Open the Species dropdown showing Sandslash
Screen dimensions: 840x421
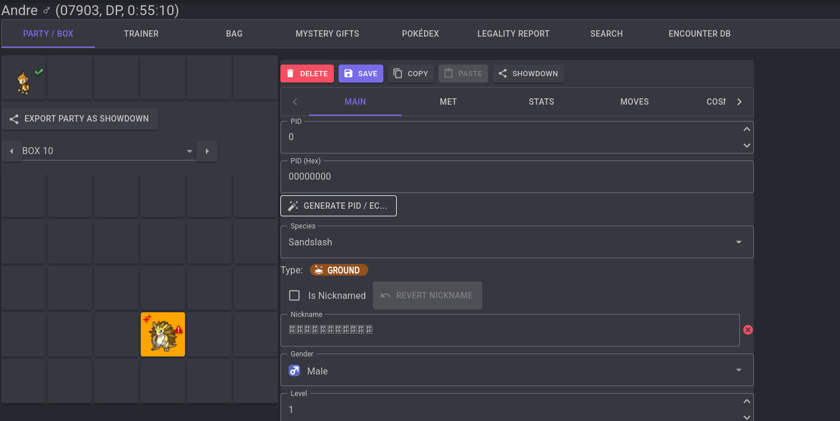pyautogui.click(x=517, y=242)
